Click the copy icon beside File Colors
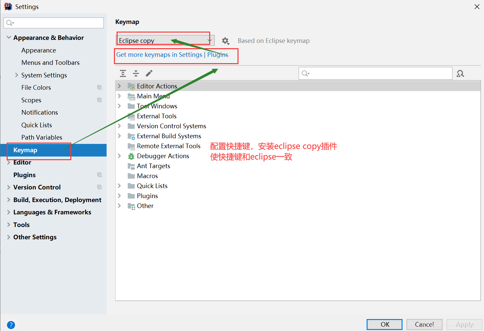This screenshot has height=331, width=484. coord(99,87)
